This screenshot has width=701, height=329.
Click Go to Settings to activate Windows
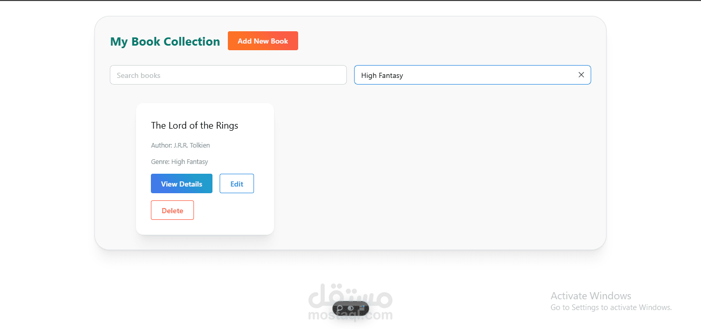[x=611, y=307]
